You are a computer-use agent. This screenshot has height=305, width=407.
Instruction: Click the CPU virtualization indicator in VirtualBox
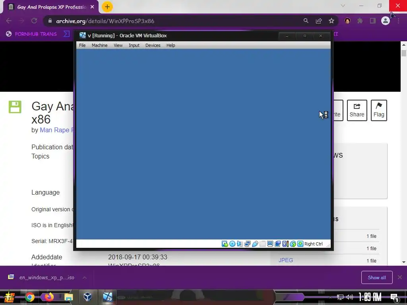pos(285,244)
